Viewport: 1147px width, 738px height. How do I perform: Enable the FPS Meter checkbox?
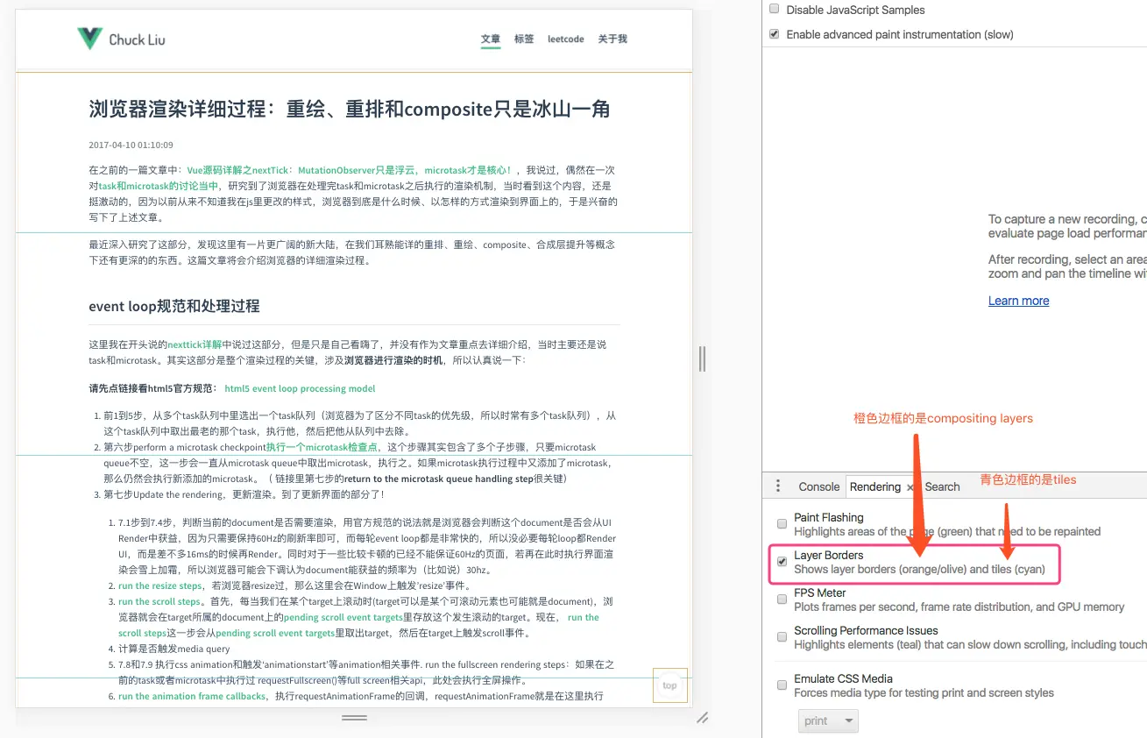[782, 600]
